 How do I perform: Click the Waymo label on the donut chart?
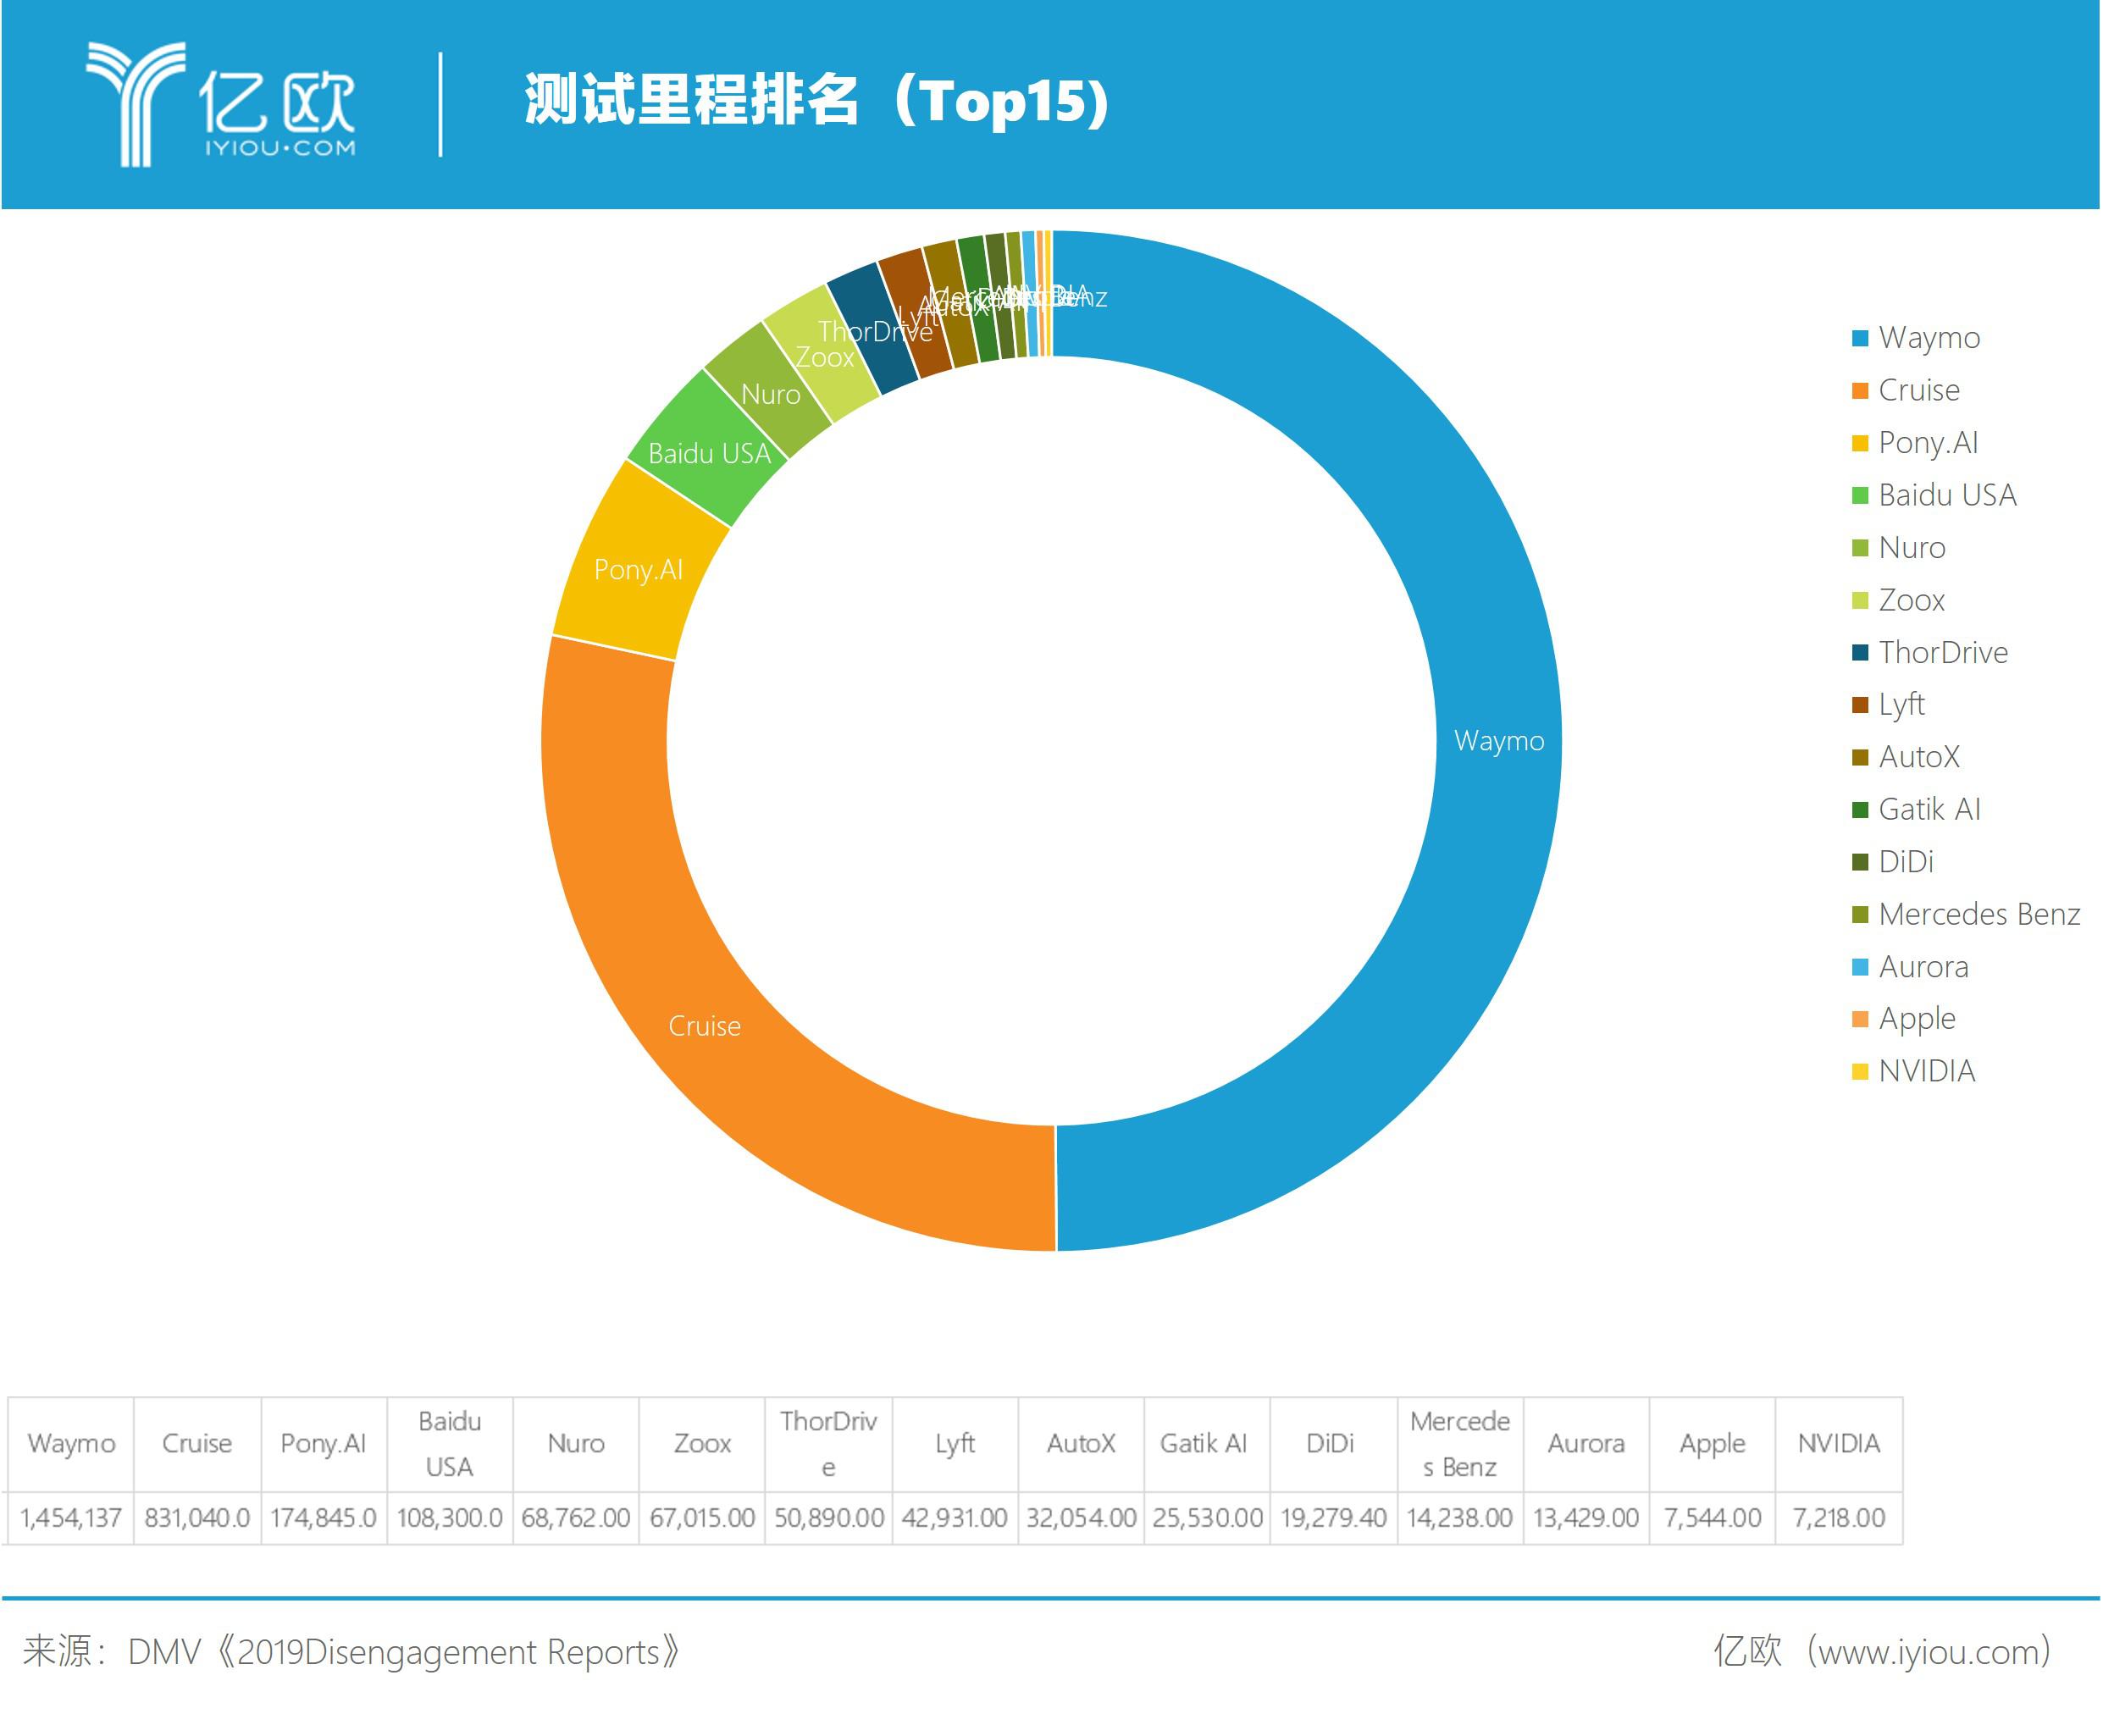click(x=1499, y=741)
